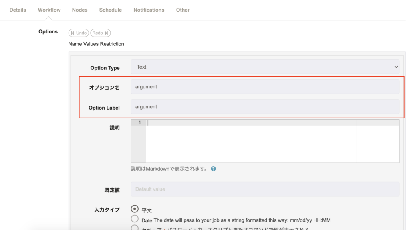Image resolution: width=409 pixels, height=230 pixels.
Task: Select the Date input type radio
Action: (x=135, y=219)
